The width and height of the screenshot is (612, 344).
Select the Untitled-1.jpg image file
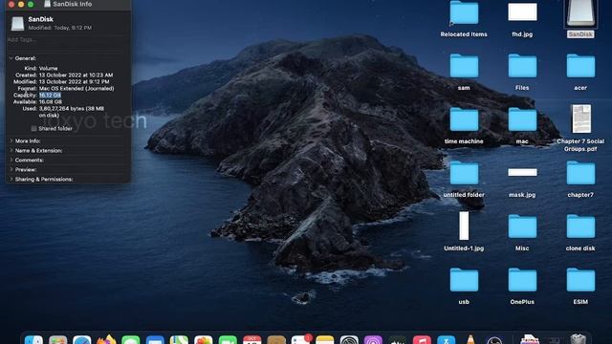click(464, 226)
